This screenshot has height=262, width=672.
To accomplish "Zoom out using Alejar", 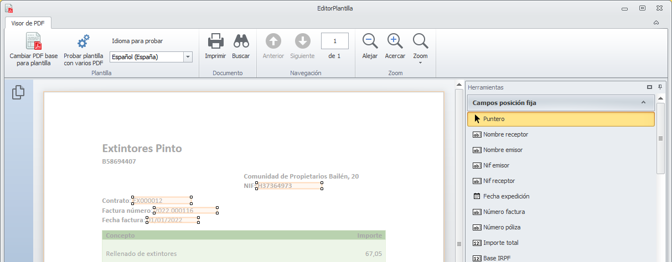I will (370, 46).
